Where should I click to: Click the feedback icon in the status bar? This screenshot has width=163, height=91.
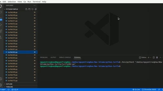pyautogui.click(x=159, y=89)
